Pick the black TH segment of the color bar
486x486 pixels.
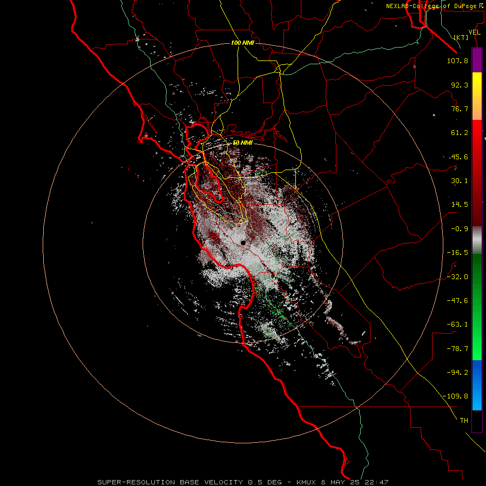click(x=477, y=421)
